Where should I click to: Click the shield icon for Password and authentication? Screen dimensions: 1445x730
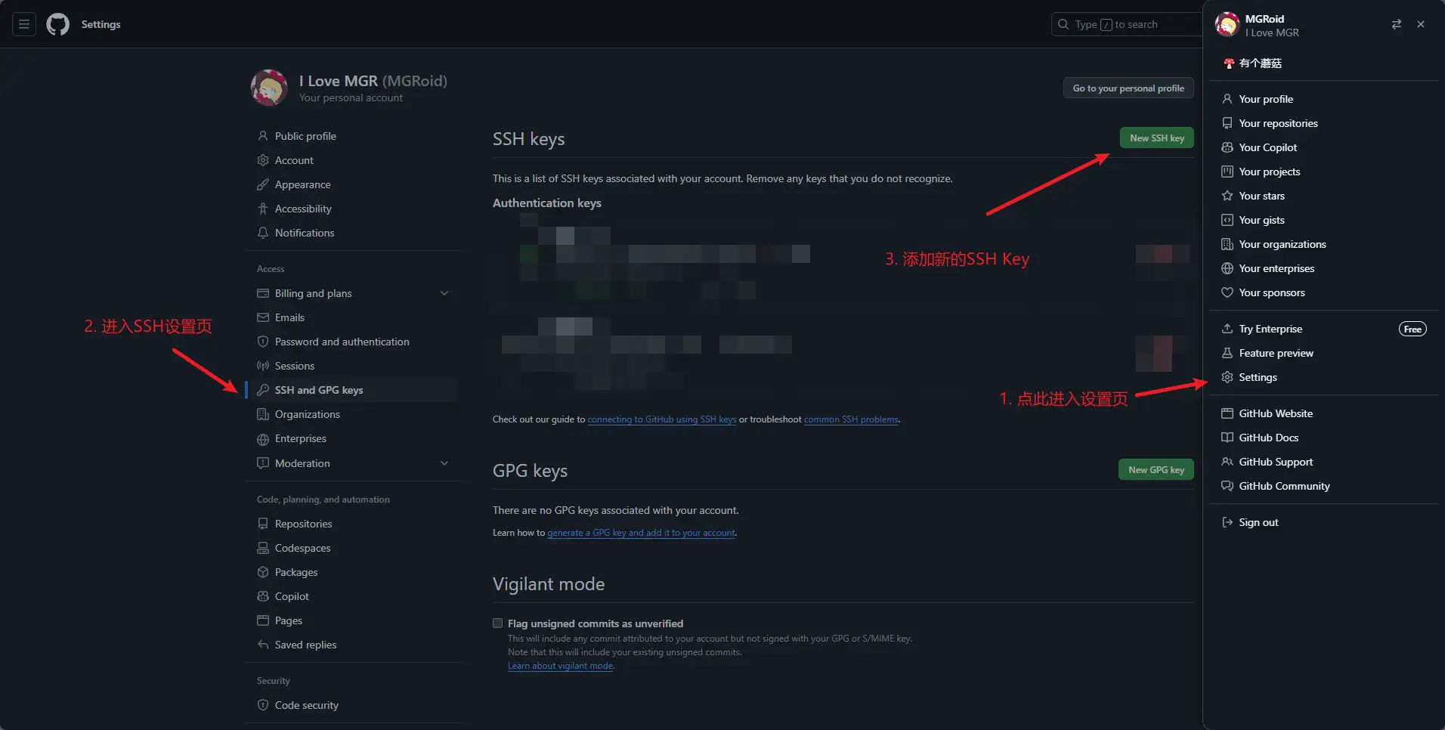pyautogui.click(x=263, y=342)
